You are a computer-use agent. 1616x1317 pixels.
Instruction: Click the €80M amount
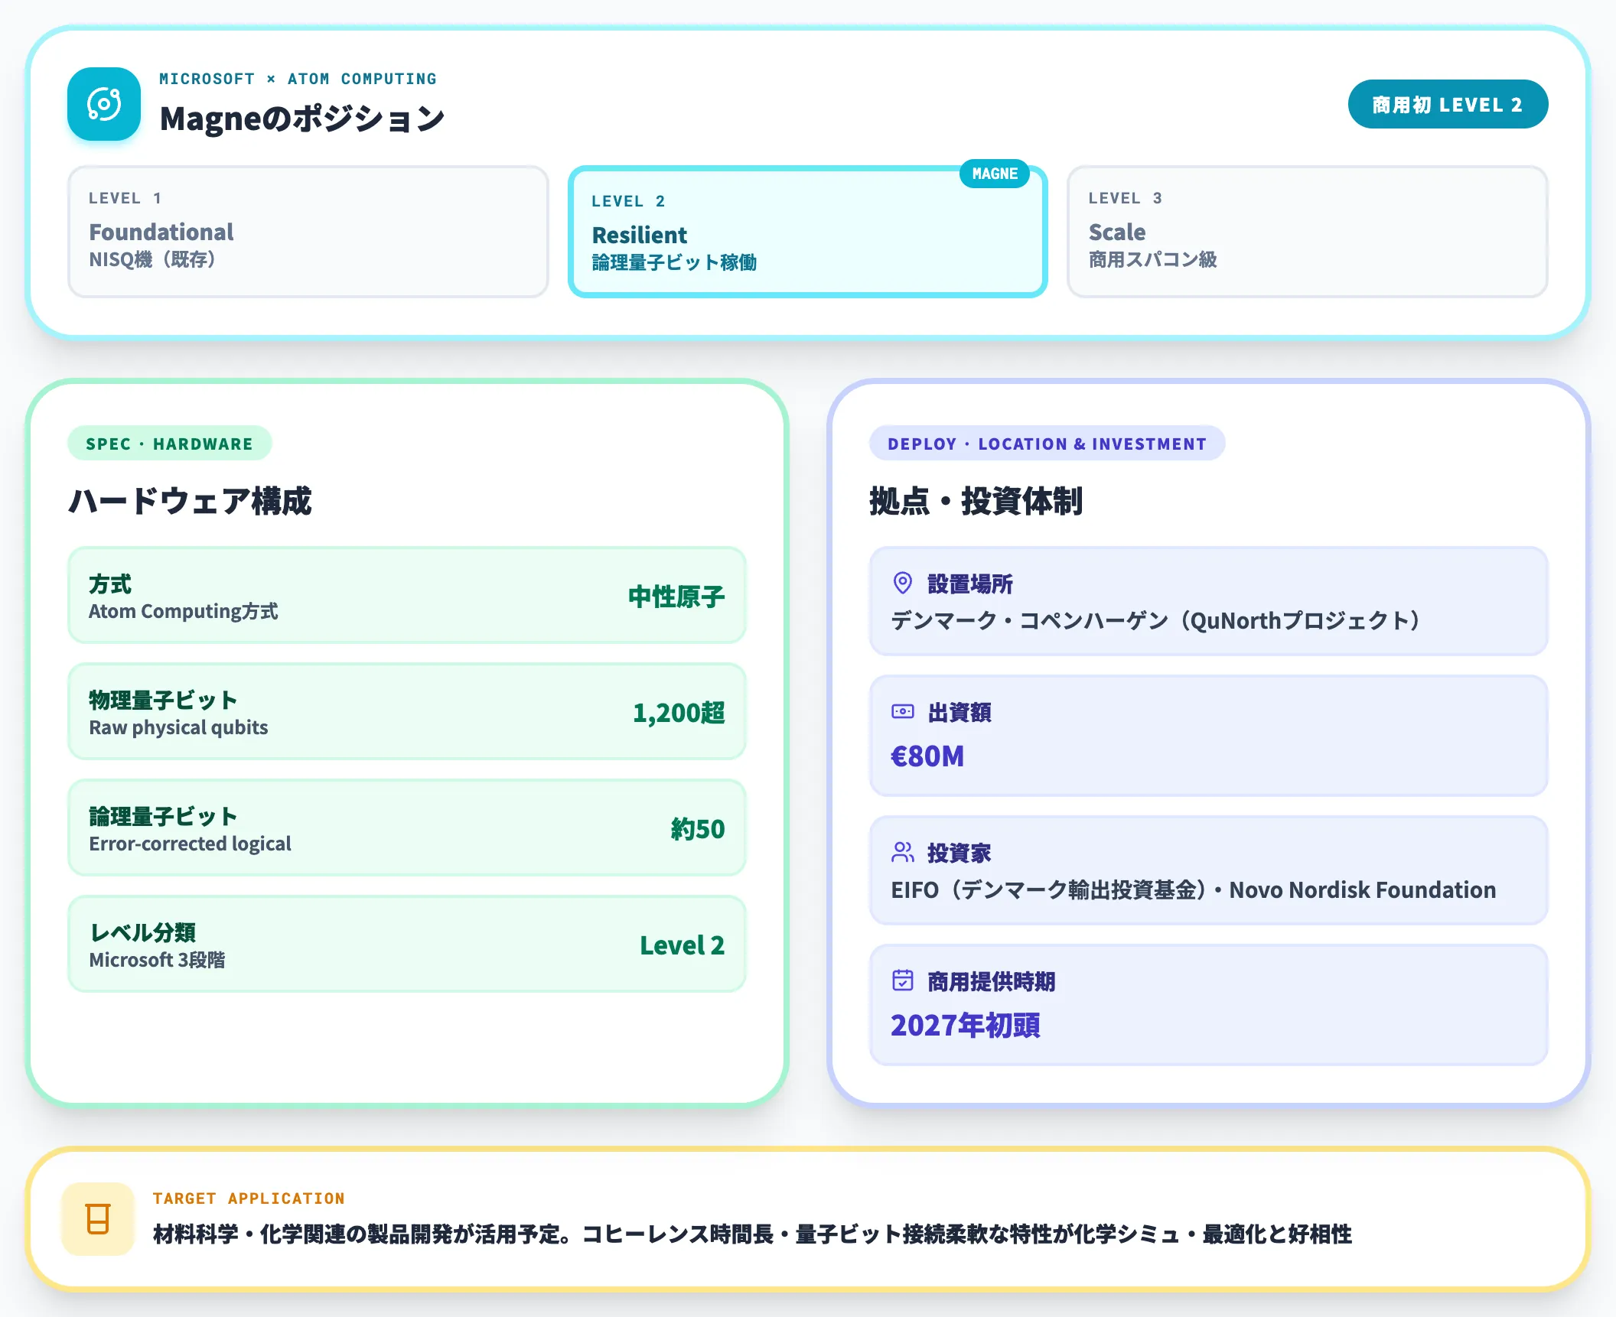[927, 756]
